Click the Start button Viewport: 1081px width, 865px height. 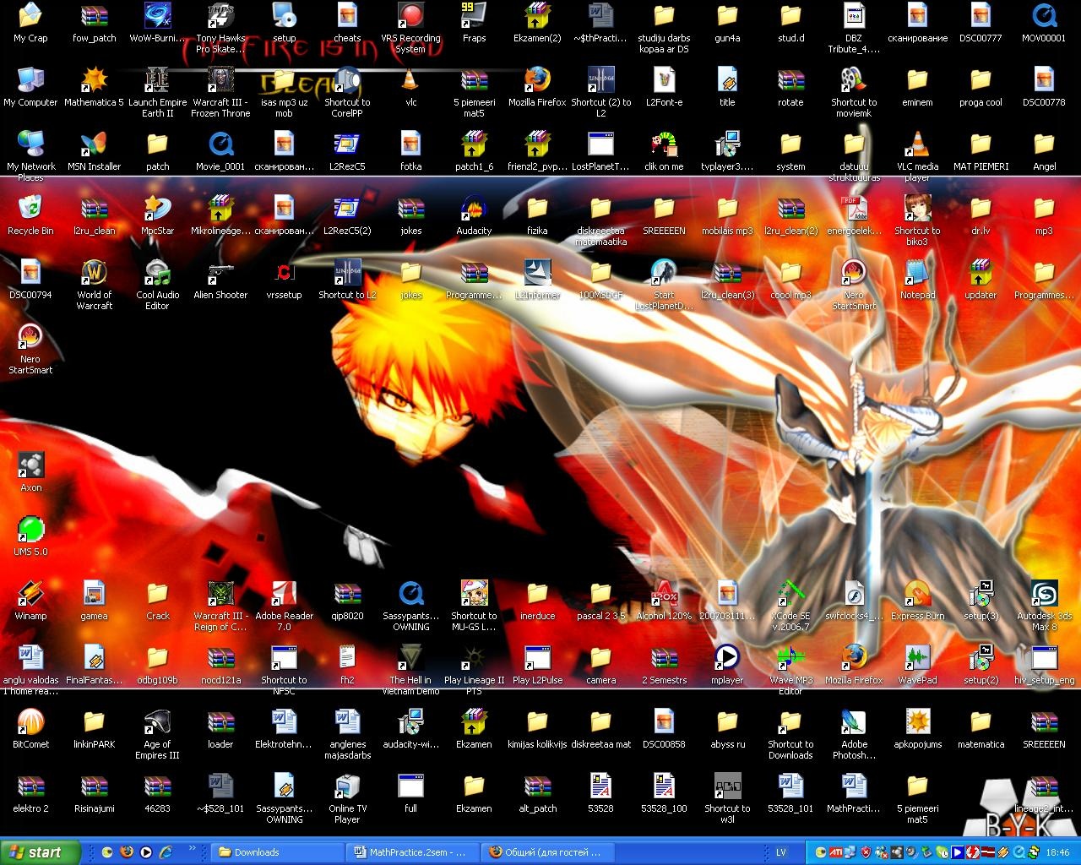point(40,852)
